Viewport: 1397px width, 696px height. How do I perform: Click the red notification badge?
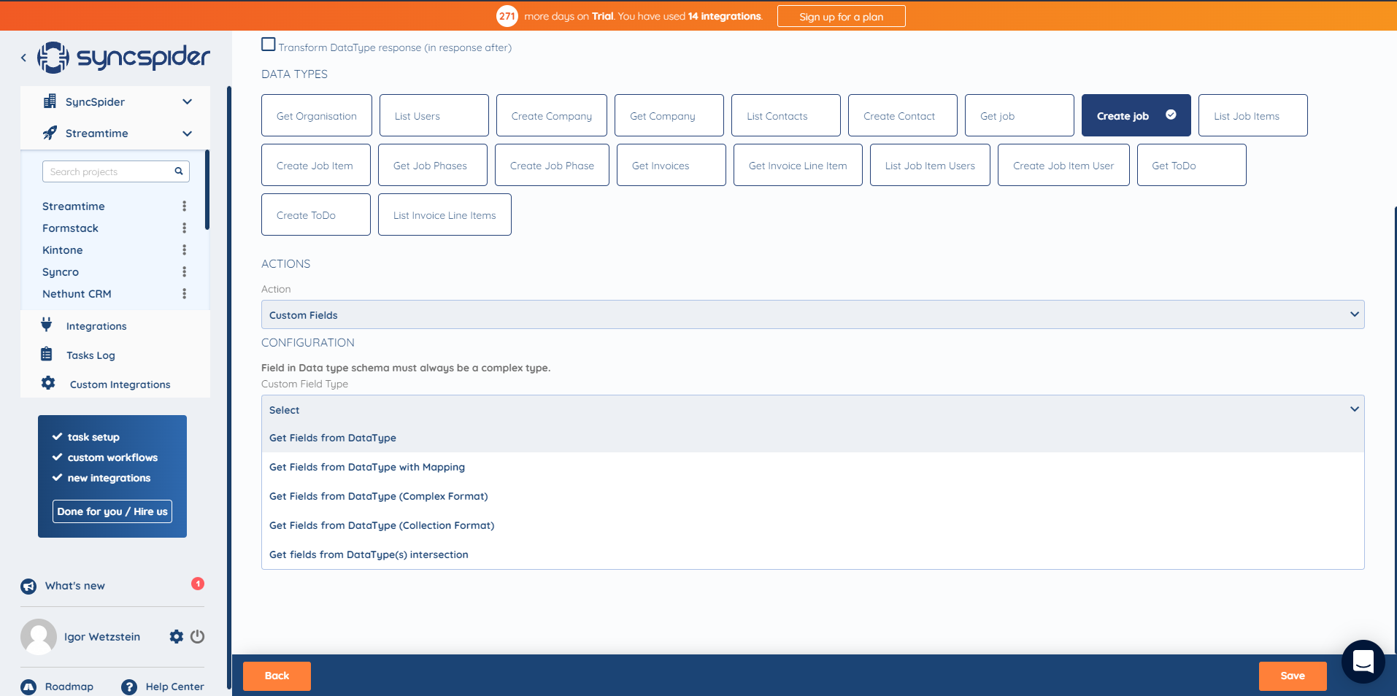(198, 584)
